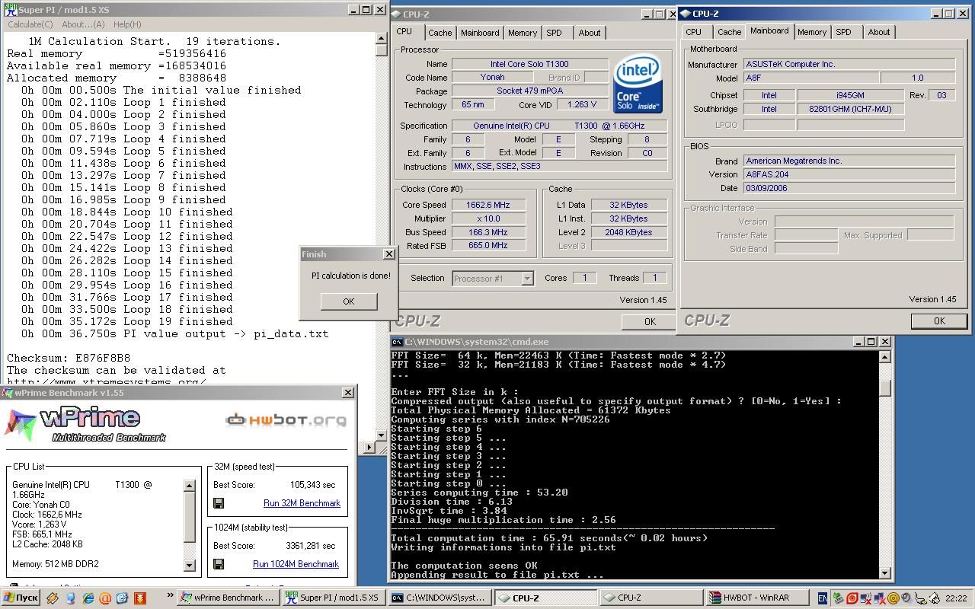Screen dimensions: 975x609
Task: Click the left CPU-Z title bar icon
Action: click(x=396, y=14)
